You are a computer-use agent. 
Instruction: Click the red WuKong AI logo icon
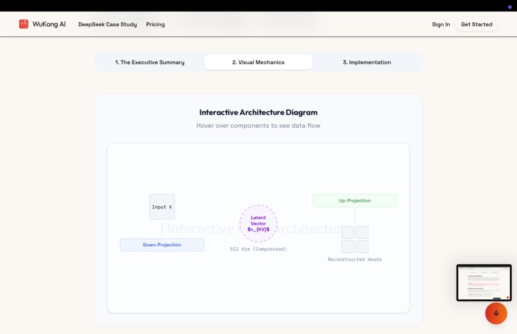24,24
